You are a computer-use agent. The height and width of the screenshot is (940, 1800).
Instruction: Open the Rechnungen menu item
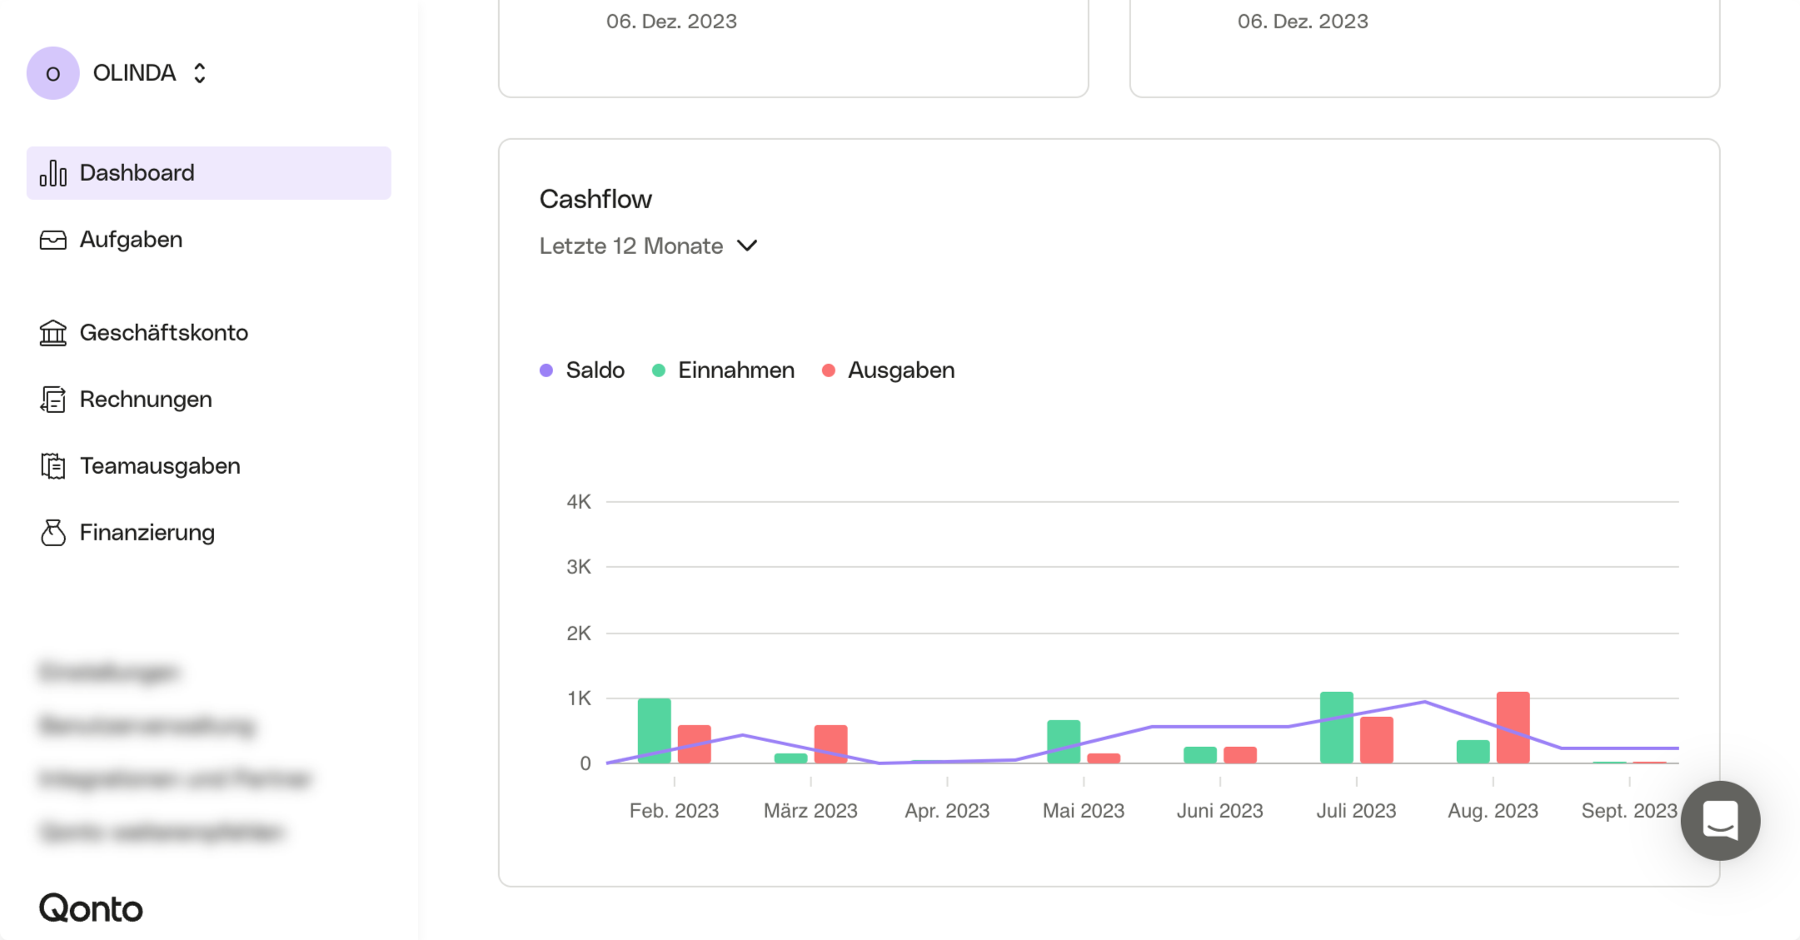click(x=146, y=400)
